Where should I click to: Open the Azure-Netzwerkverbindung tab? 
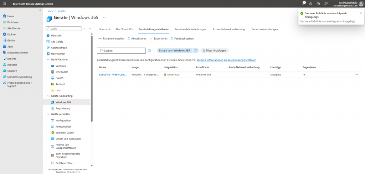click(x=228, y=29)
